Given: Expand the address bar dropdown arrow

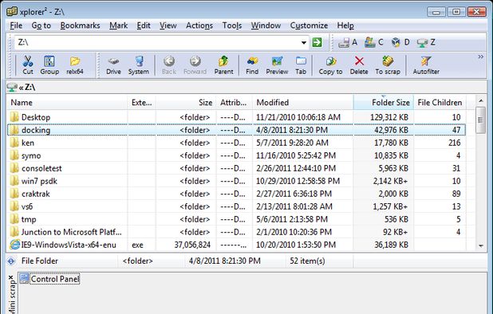Looking at the screenshot, I should click(304, 42).
